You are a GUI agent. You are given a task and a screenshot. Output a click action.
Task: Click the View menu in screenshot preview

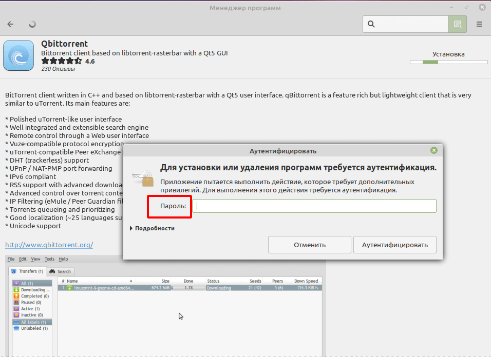click(x=35, y=259)
